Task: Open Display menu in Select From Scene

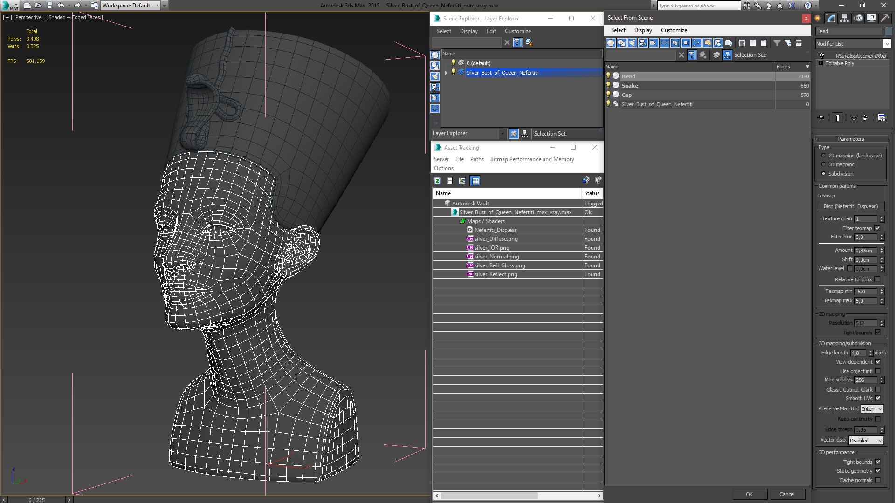Action: [643, 30]
